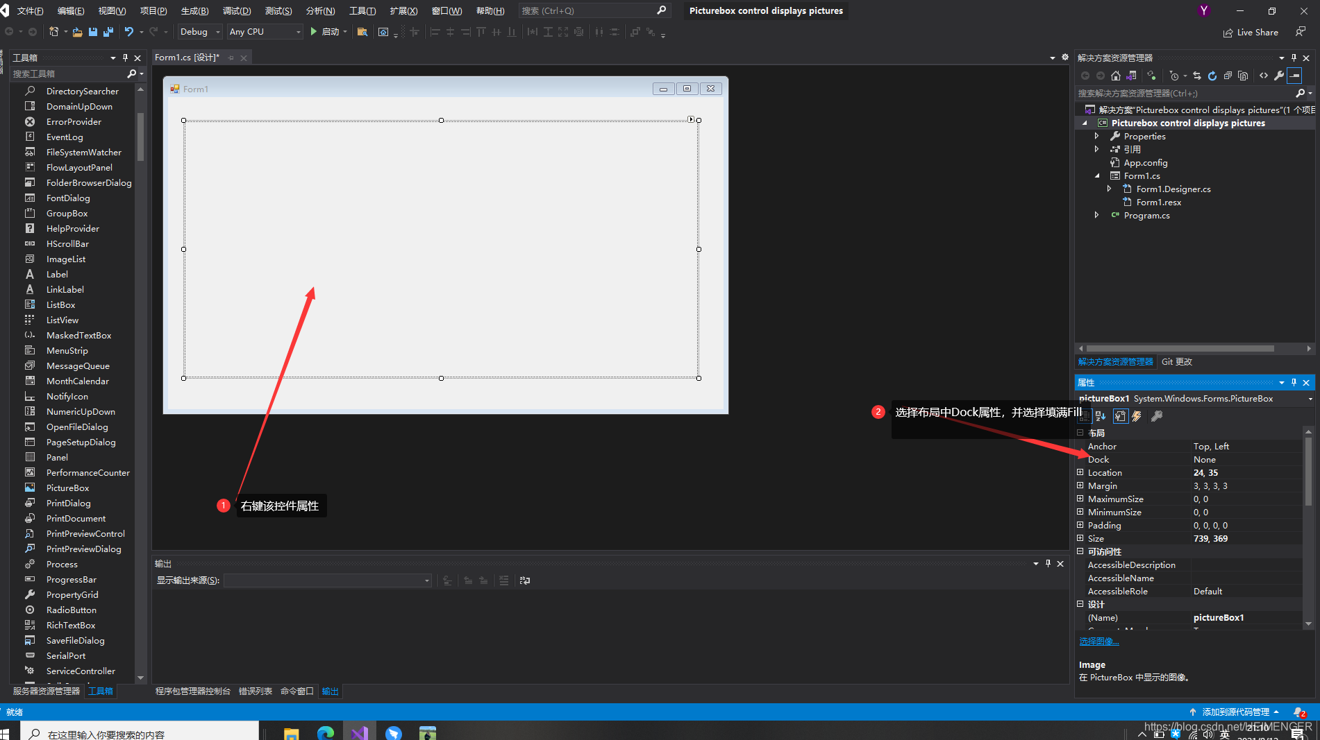
Task: Expand Size property row
Action: tap(1080, 538)
